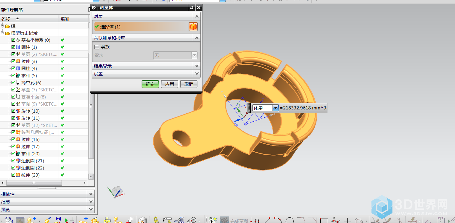
Task: Select the Circle sketch tool
Action: coord(290,220)
